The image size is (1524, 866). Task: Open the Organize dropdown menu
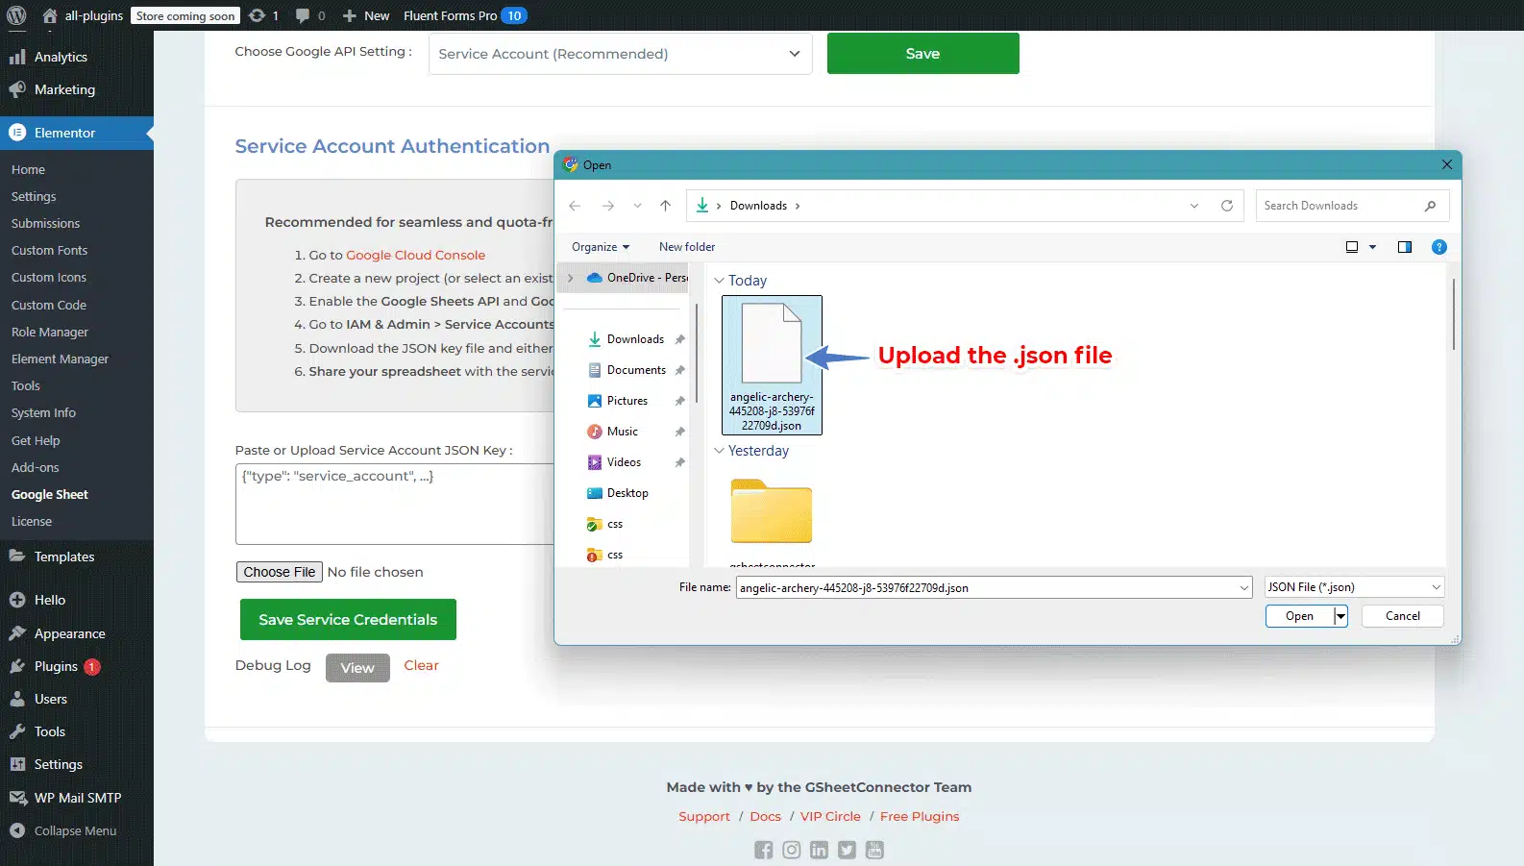pyautogui.click(x=600, y=247)
